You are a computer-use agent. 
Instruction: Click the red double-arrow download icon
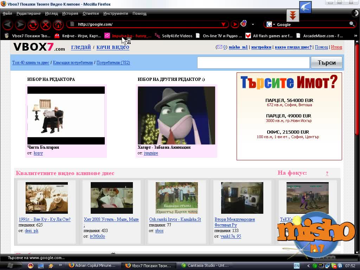click(x=293, y=15)
